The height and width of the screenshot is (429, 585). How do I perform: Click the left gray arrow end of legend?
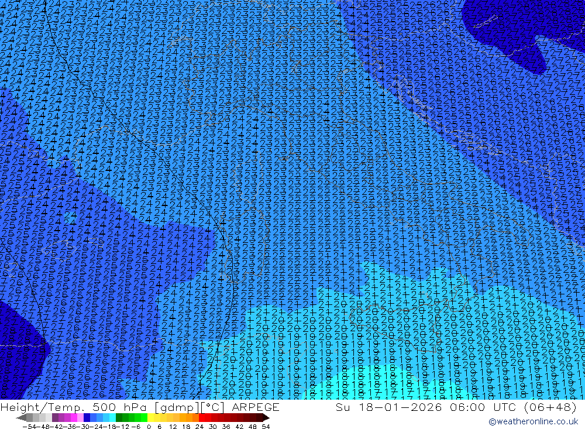(21, 418)
